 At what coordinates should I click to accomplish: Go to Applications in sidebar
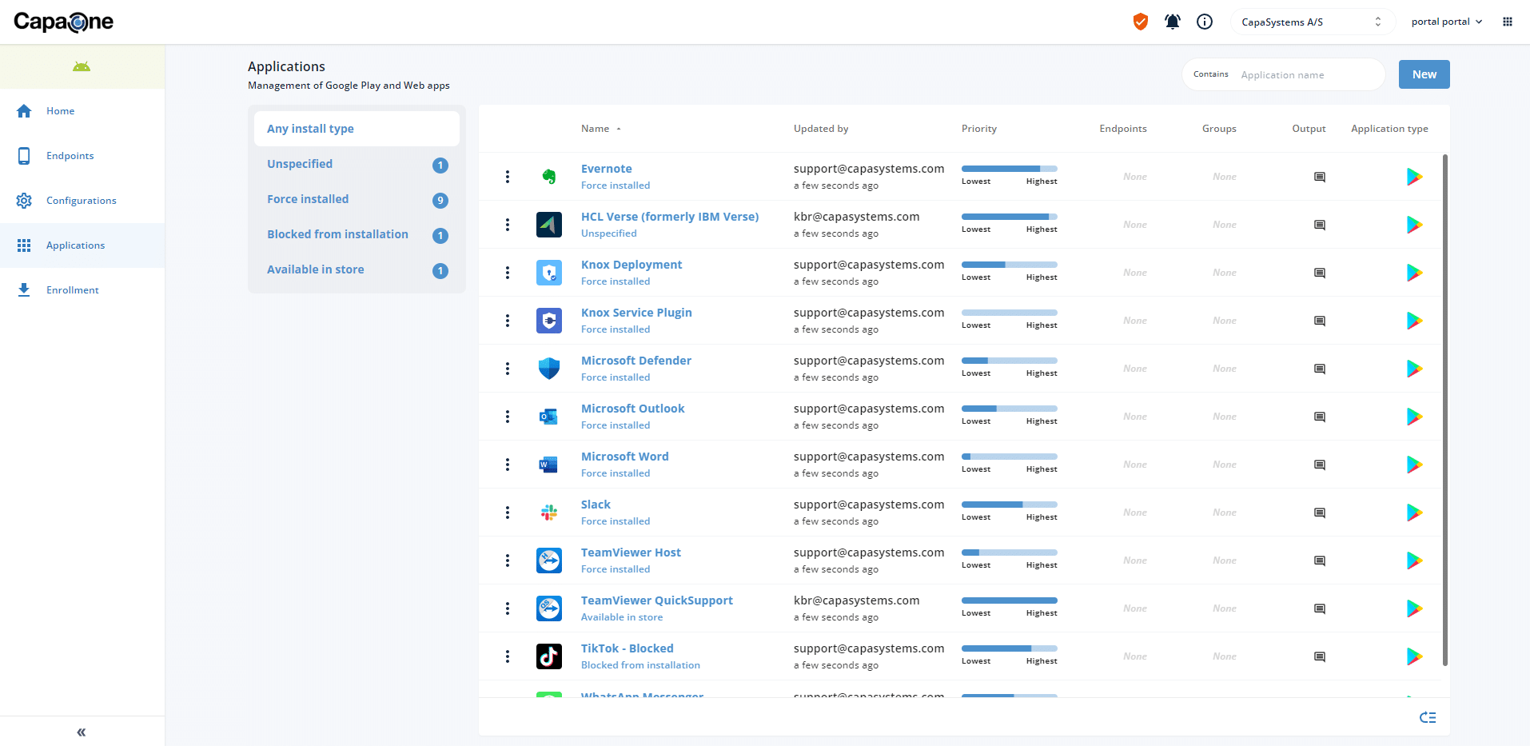(82, 245)
